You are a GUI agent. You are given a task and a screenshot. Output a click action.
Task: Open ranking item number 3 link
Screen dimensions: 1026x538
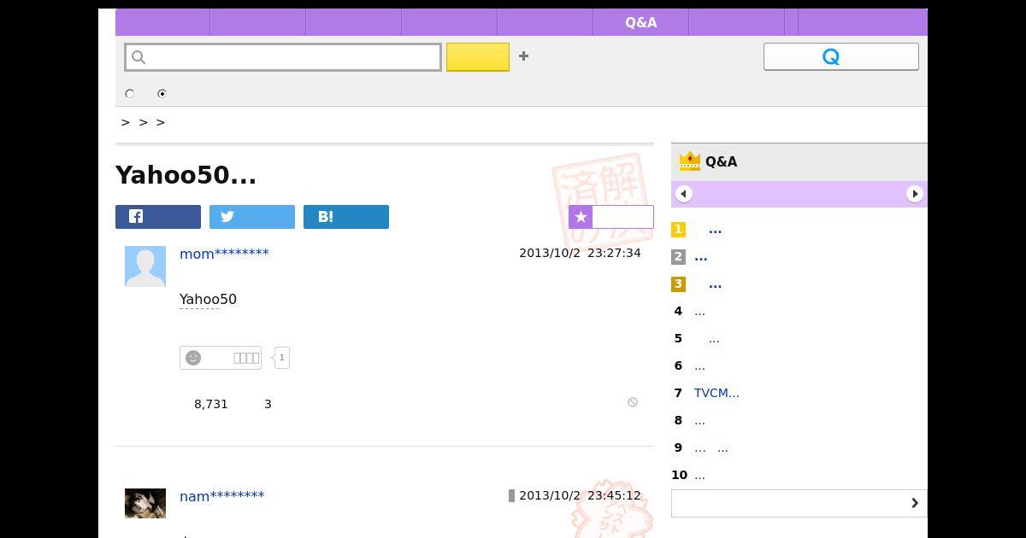pos(716,284)
